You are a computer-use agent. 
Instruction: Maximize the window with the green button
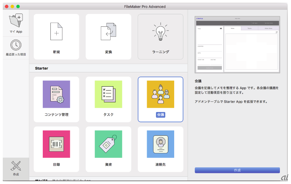(18, 7)
